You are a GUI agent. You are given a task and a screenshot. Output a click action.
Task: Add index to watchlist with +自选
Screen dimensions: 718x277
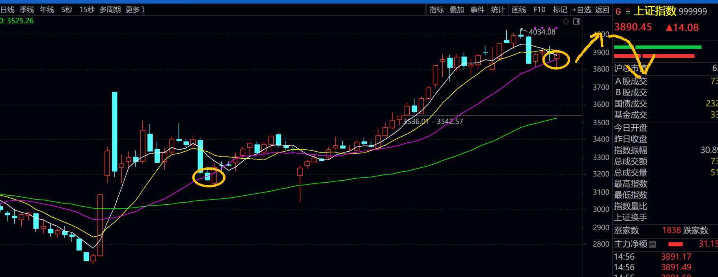pyautogui.click(x=582, y=10)
